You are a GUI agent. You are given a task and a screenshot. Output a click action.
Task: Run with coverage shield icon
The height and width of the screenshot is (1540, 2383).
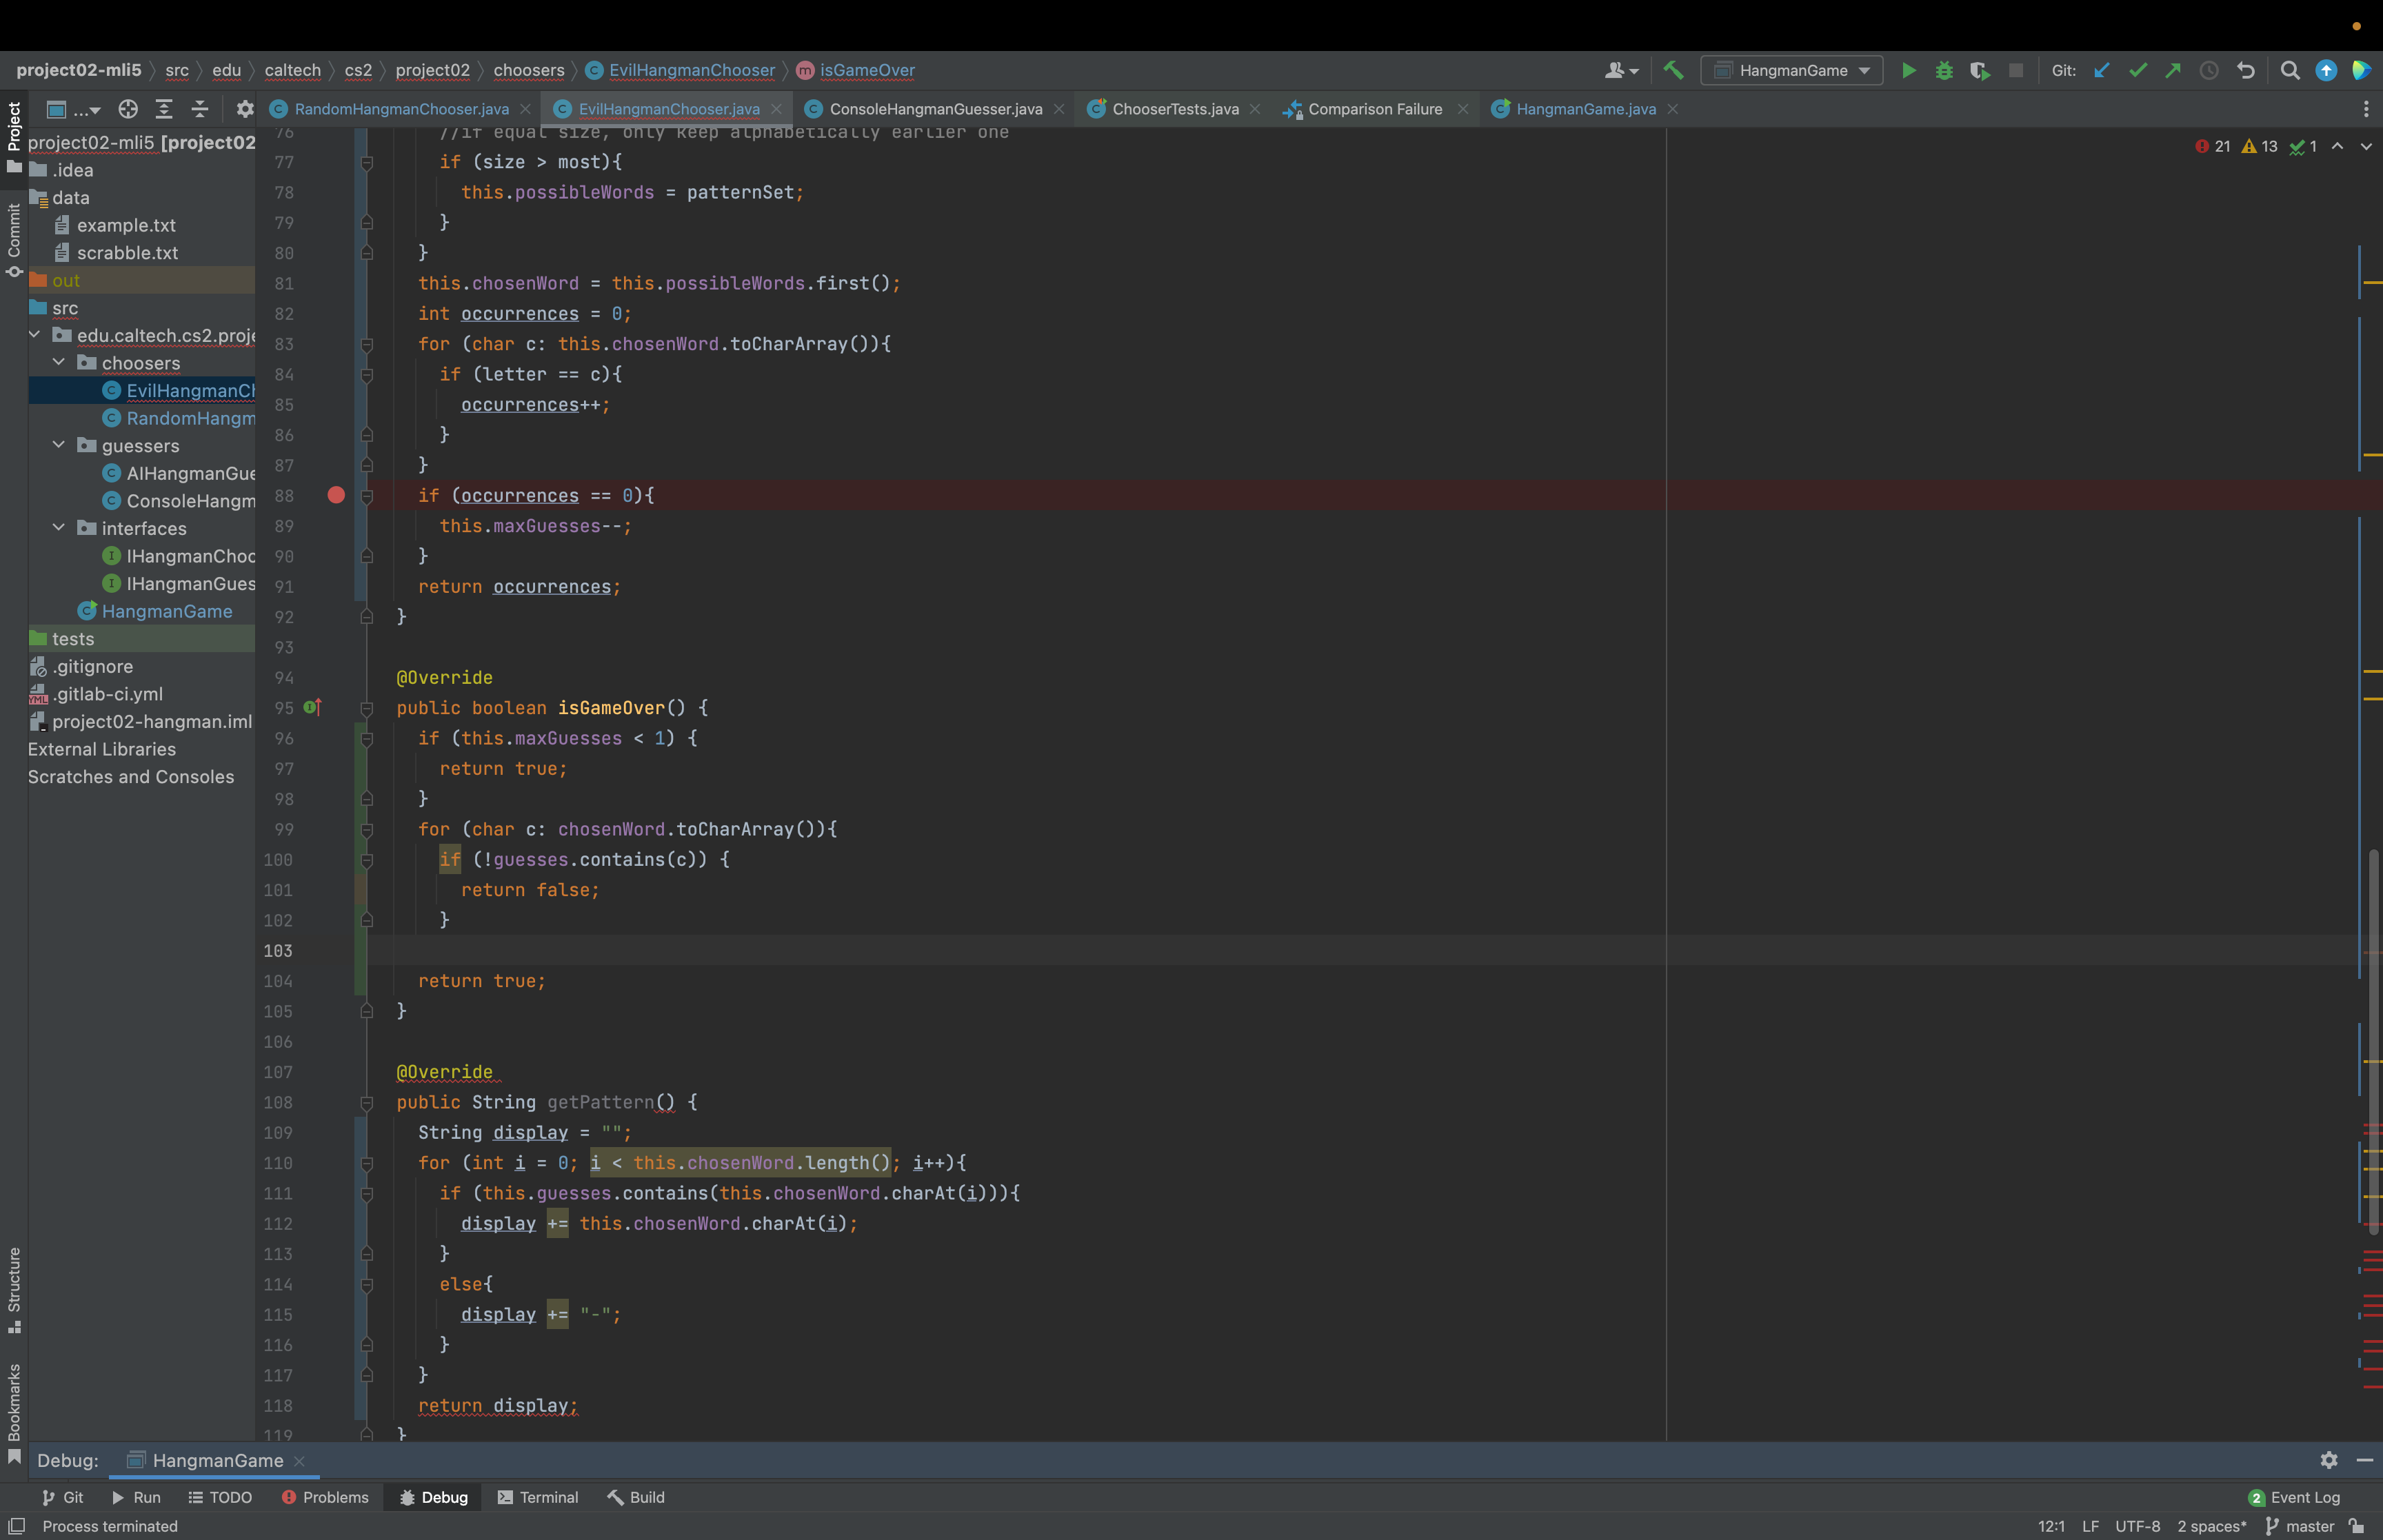[1979, 70]
